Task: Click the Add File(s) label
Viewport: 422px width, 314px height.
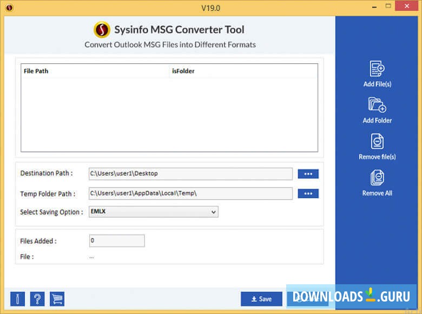Action: [377, 84]
